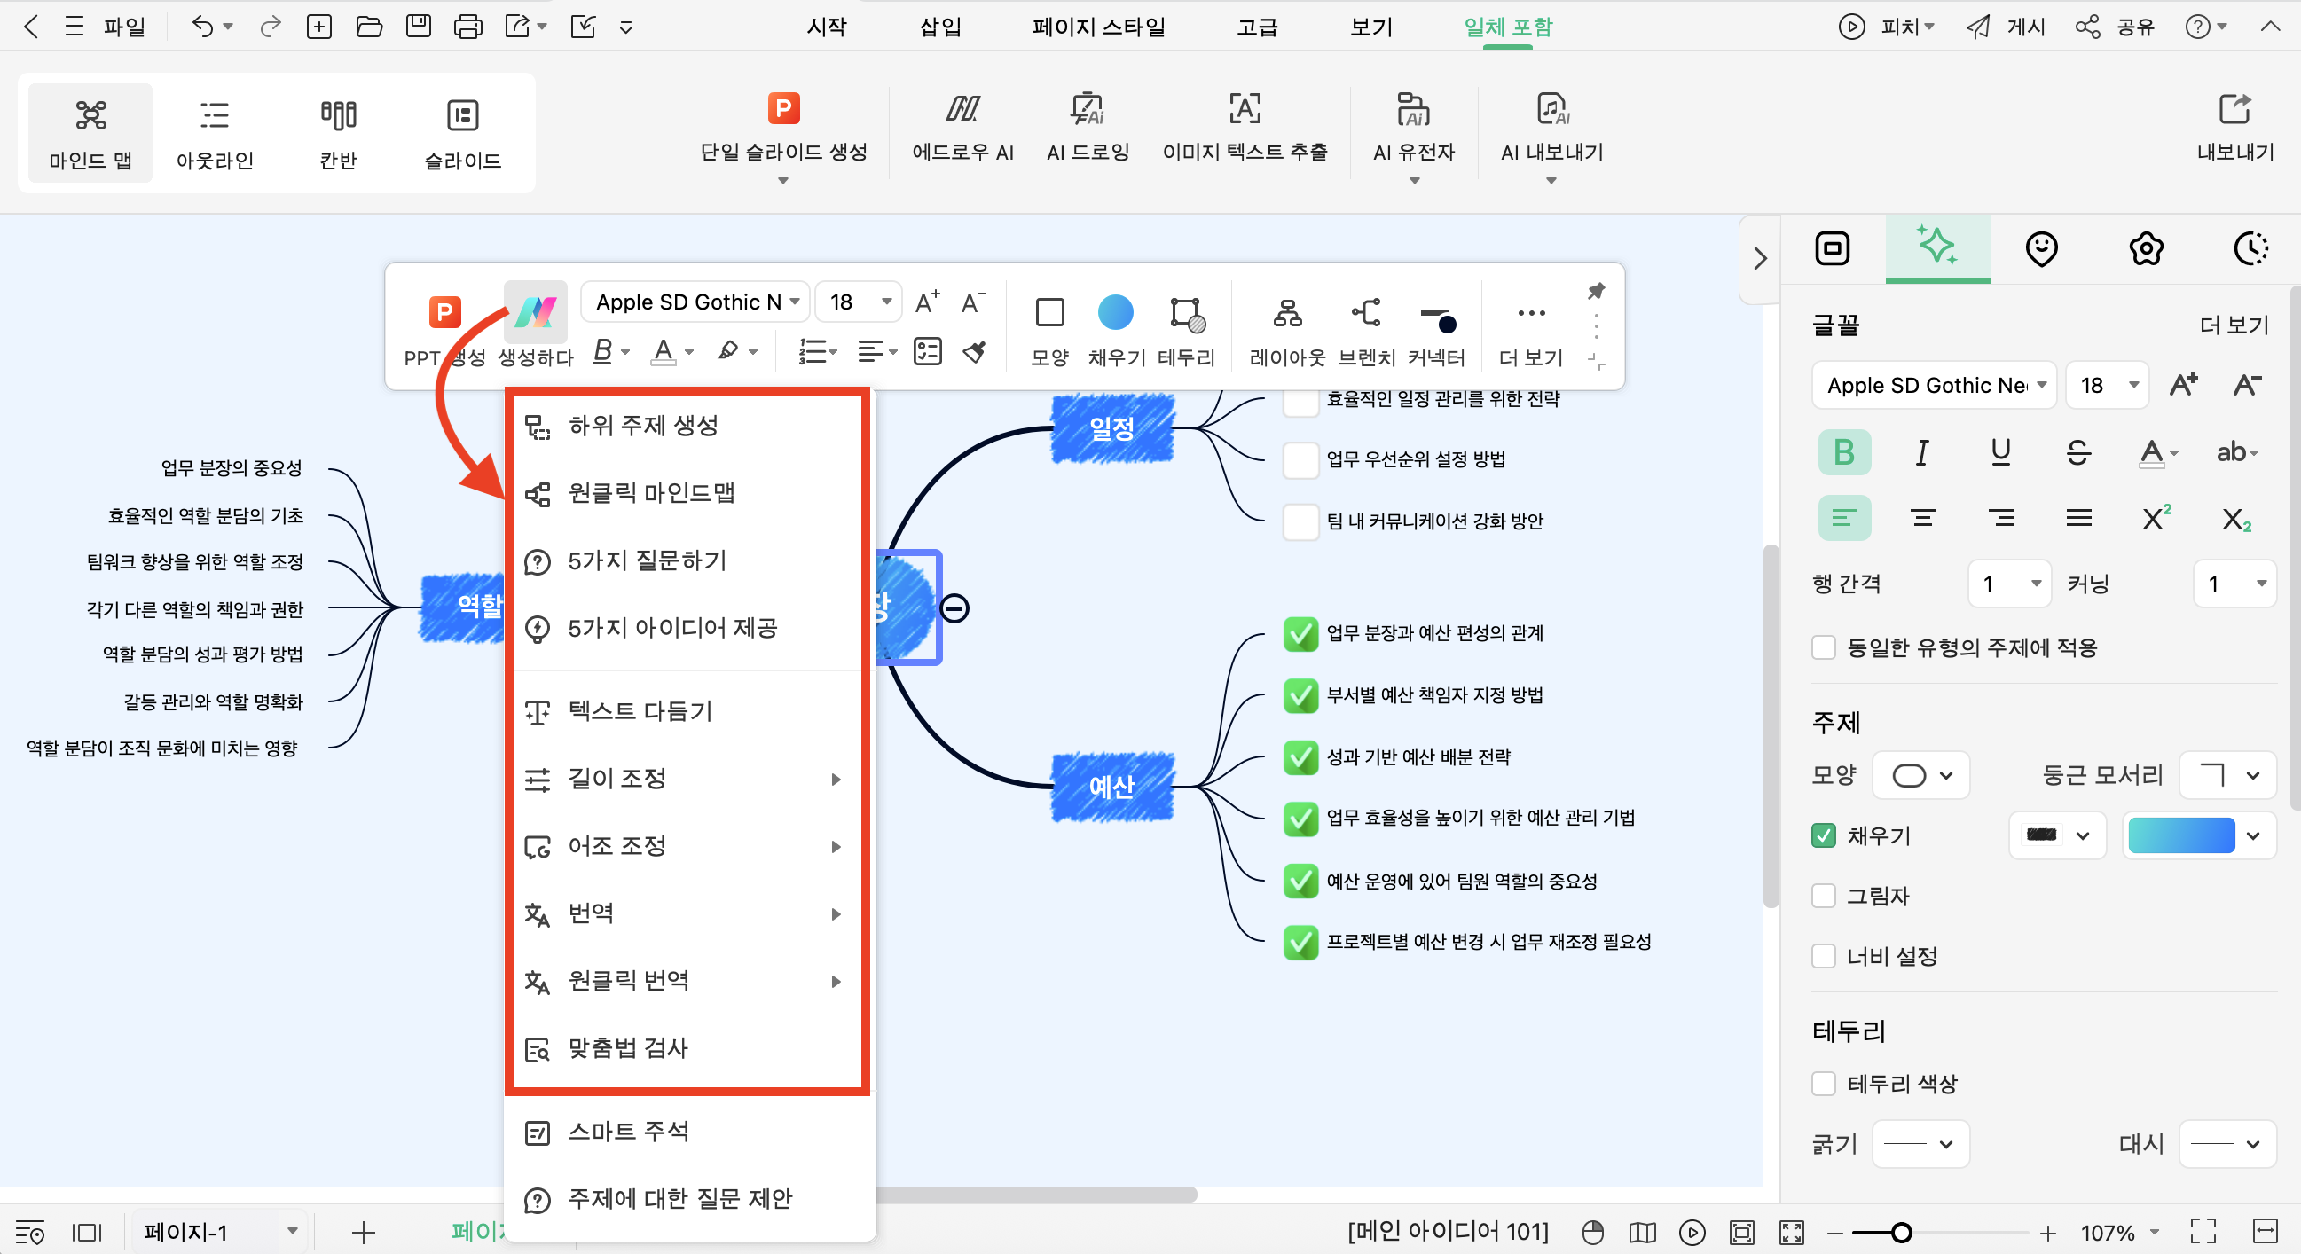Open border thickness (굵기) dropdown
Screen dimensions: 2301x1254
1920,1144
